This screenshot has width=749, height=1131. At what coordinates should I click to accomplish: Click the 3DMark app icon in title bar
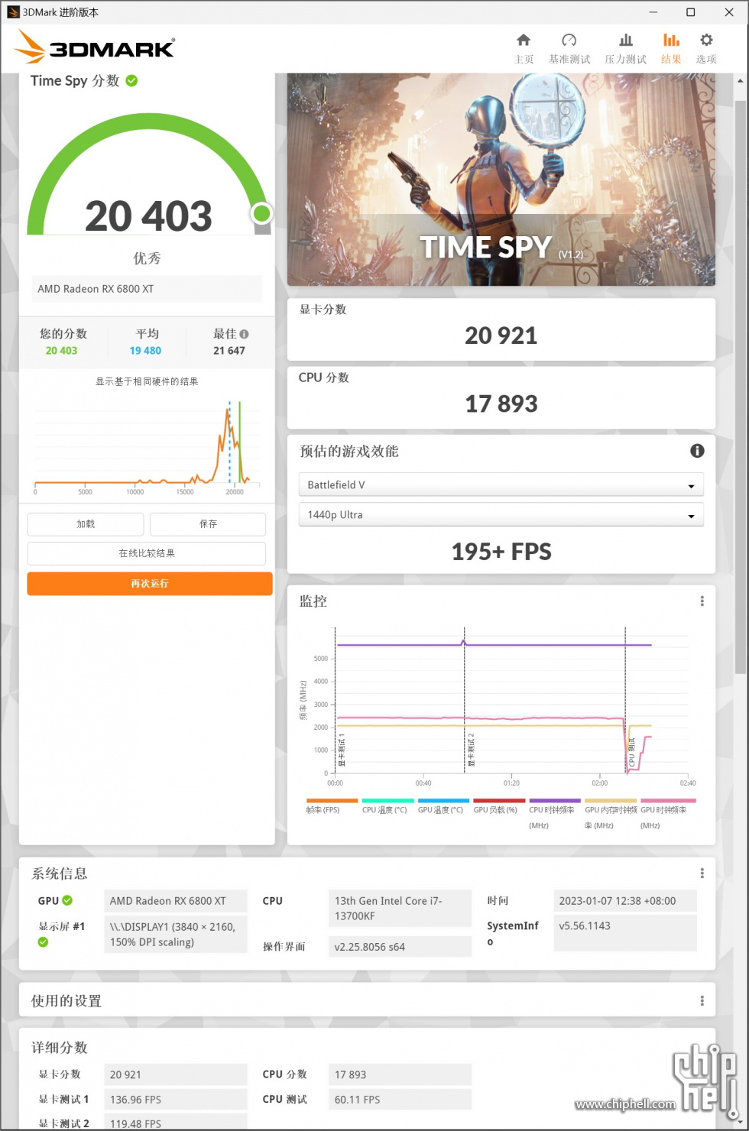(13, 12)
